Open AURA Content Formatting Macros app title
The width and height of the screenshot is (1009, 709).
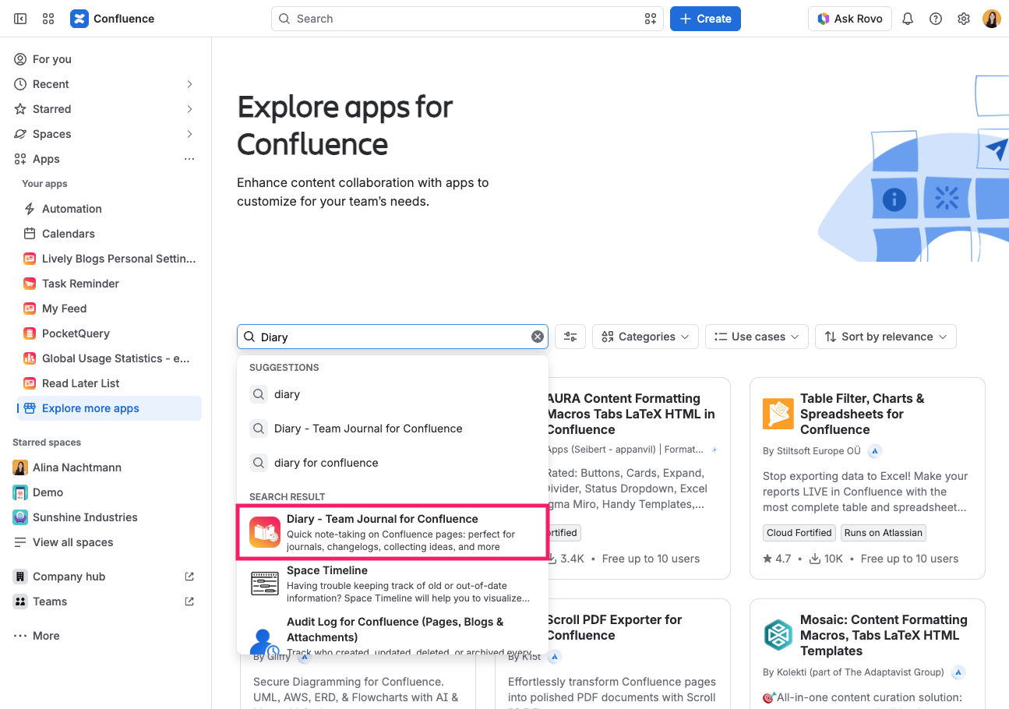coord(631,414)
